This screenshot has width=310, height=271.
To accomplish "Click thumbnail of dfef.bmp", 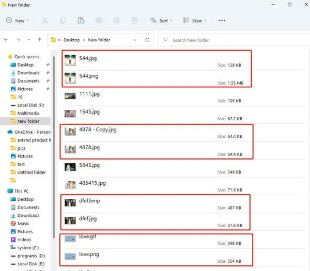I will tap(70, 203).
